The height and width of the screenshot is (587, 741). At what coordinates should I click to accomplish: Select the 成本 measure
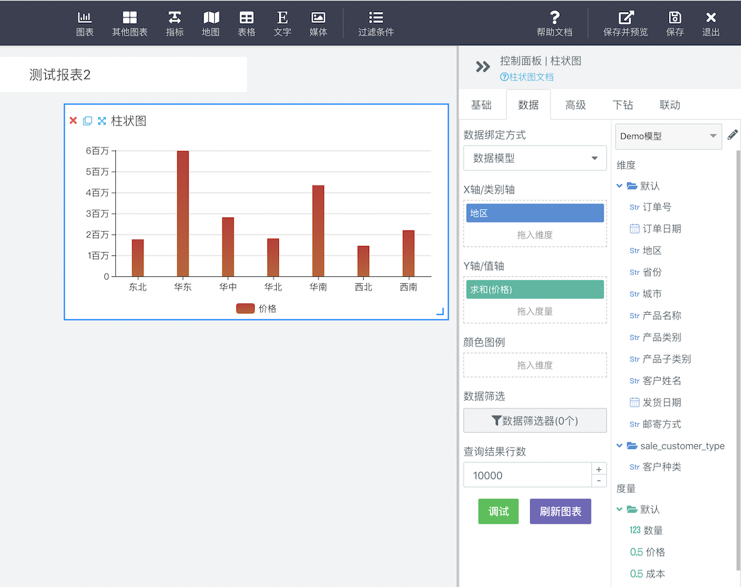point(655,574)
